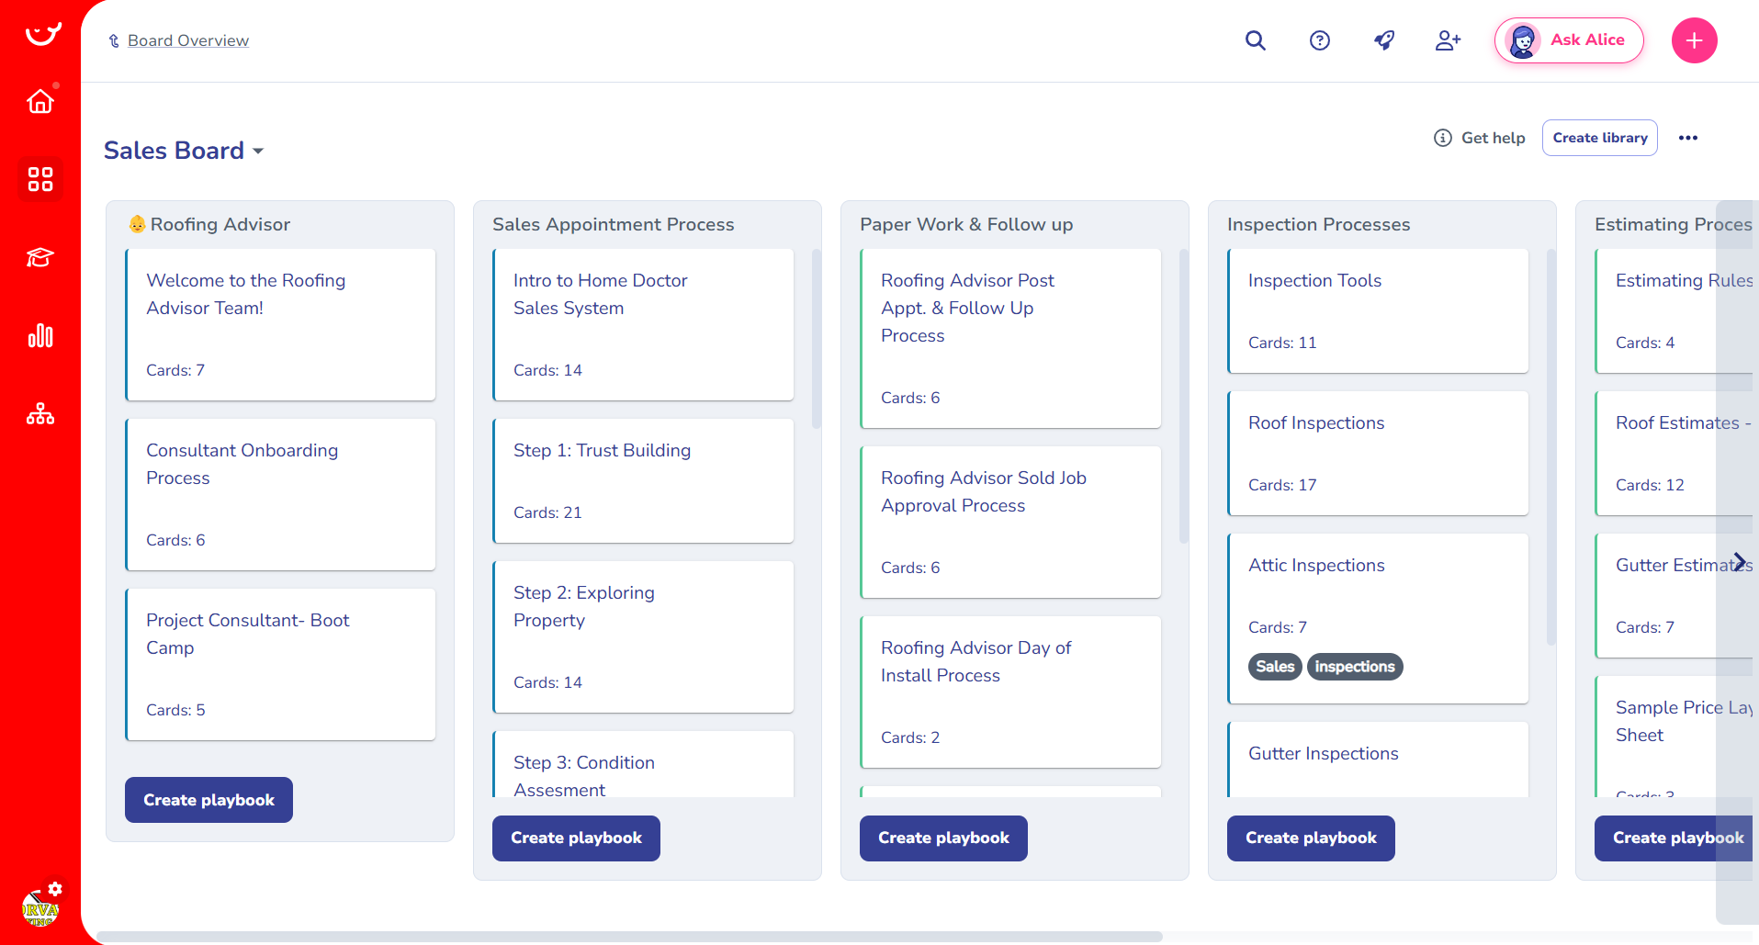Open the help question mark icon

1319,40
